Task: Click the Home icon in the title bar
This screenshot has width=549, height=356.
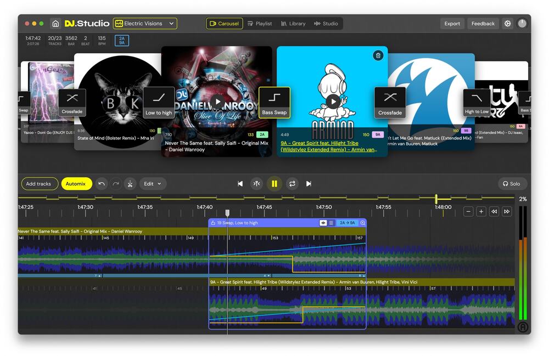Action: point(55,24)
